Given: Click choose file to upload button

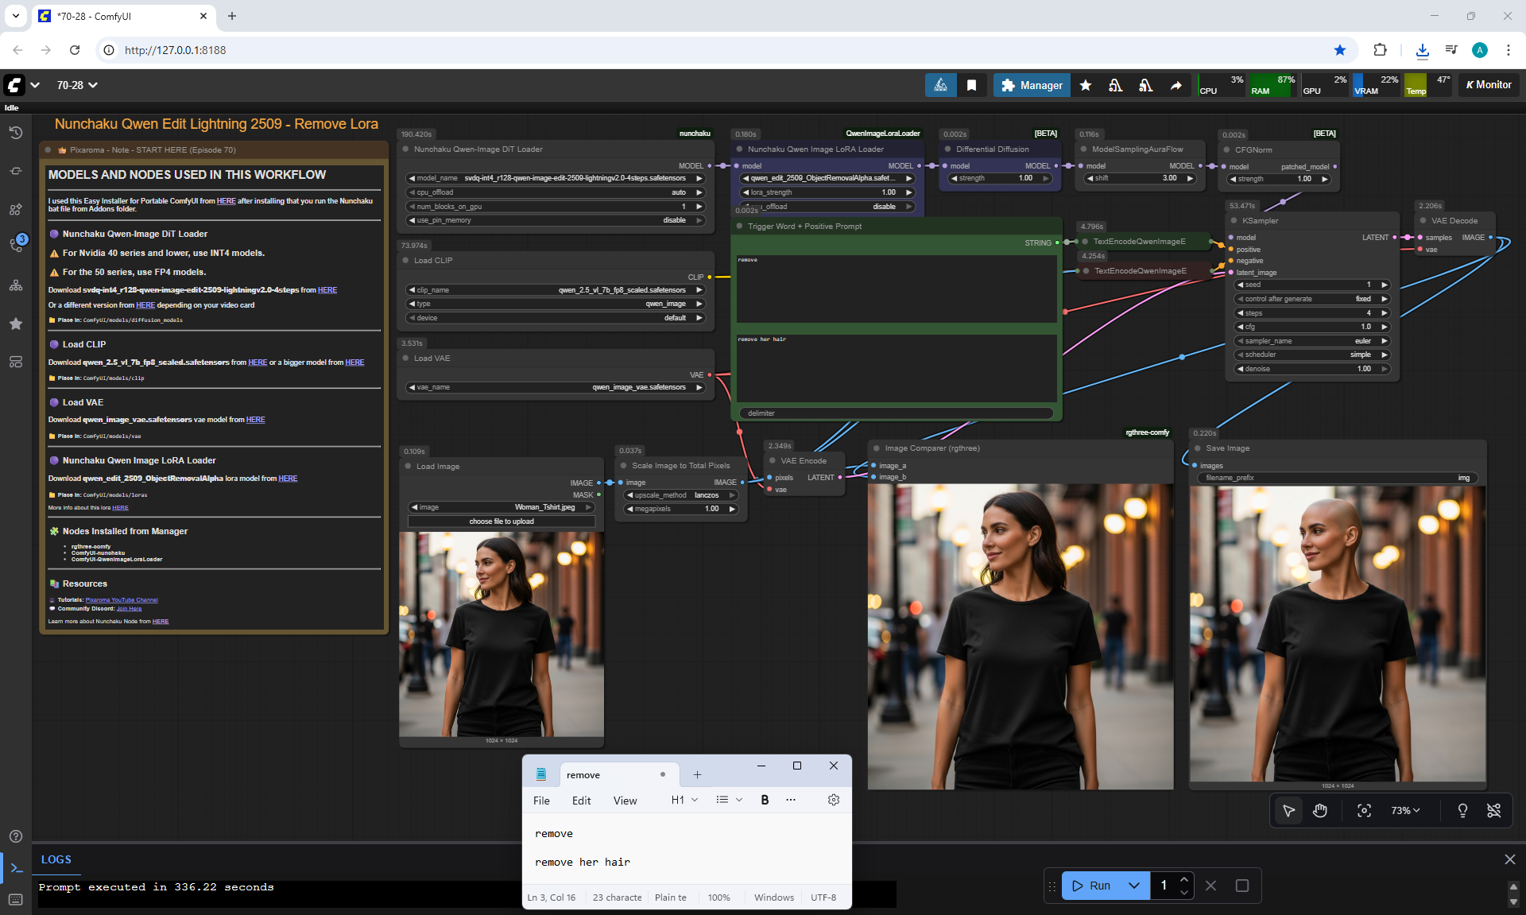Looking at the screenshot, I should tap(502, 521).
